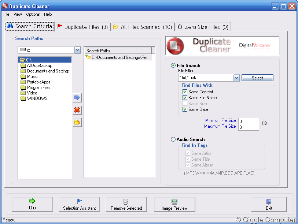Open the Help menu
The image size is (298, 224).
[48, 14]
